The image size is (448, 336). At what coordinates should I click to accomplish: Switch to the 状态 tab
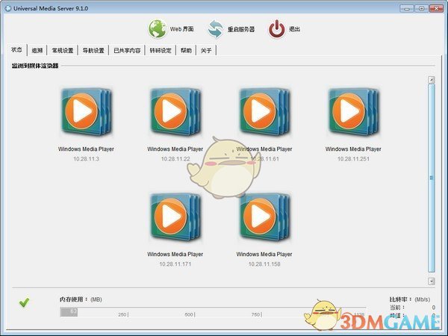16,50
